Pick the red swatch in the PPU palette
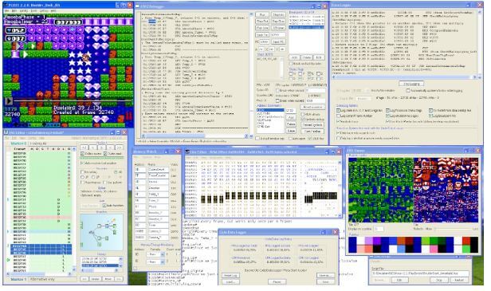 pyautogui.click(x=466, y=241)
